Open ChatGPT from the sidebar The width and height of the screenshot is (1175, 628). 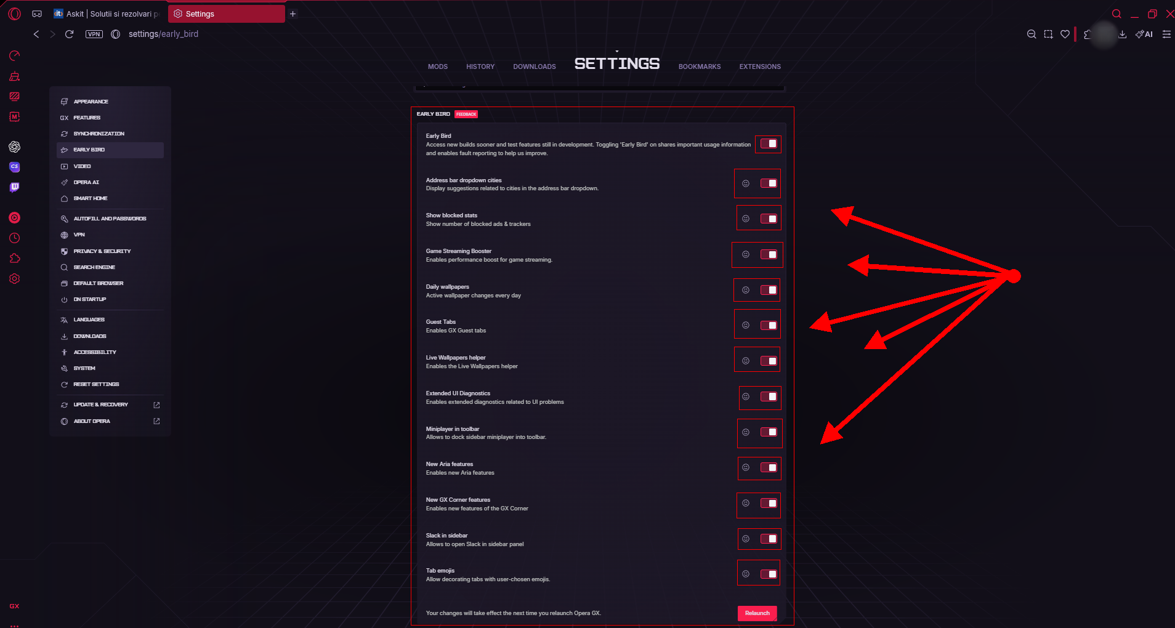coord(14,147)
